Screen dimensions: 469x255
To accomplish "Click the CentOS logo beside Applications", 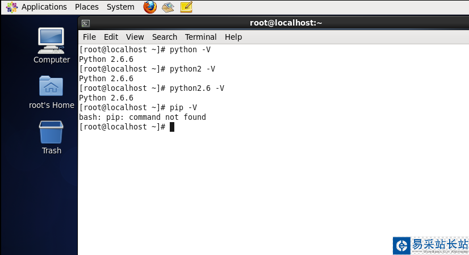I will coord(11,7).
